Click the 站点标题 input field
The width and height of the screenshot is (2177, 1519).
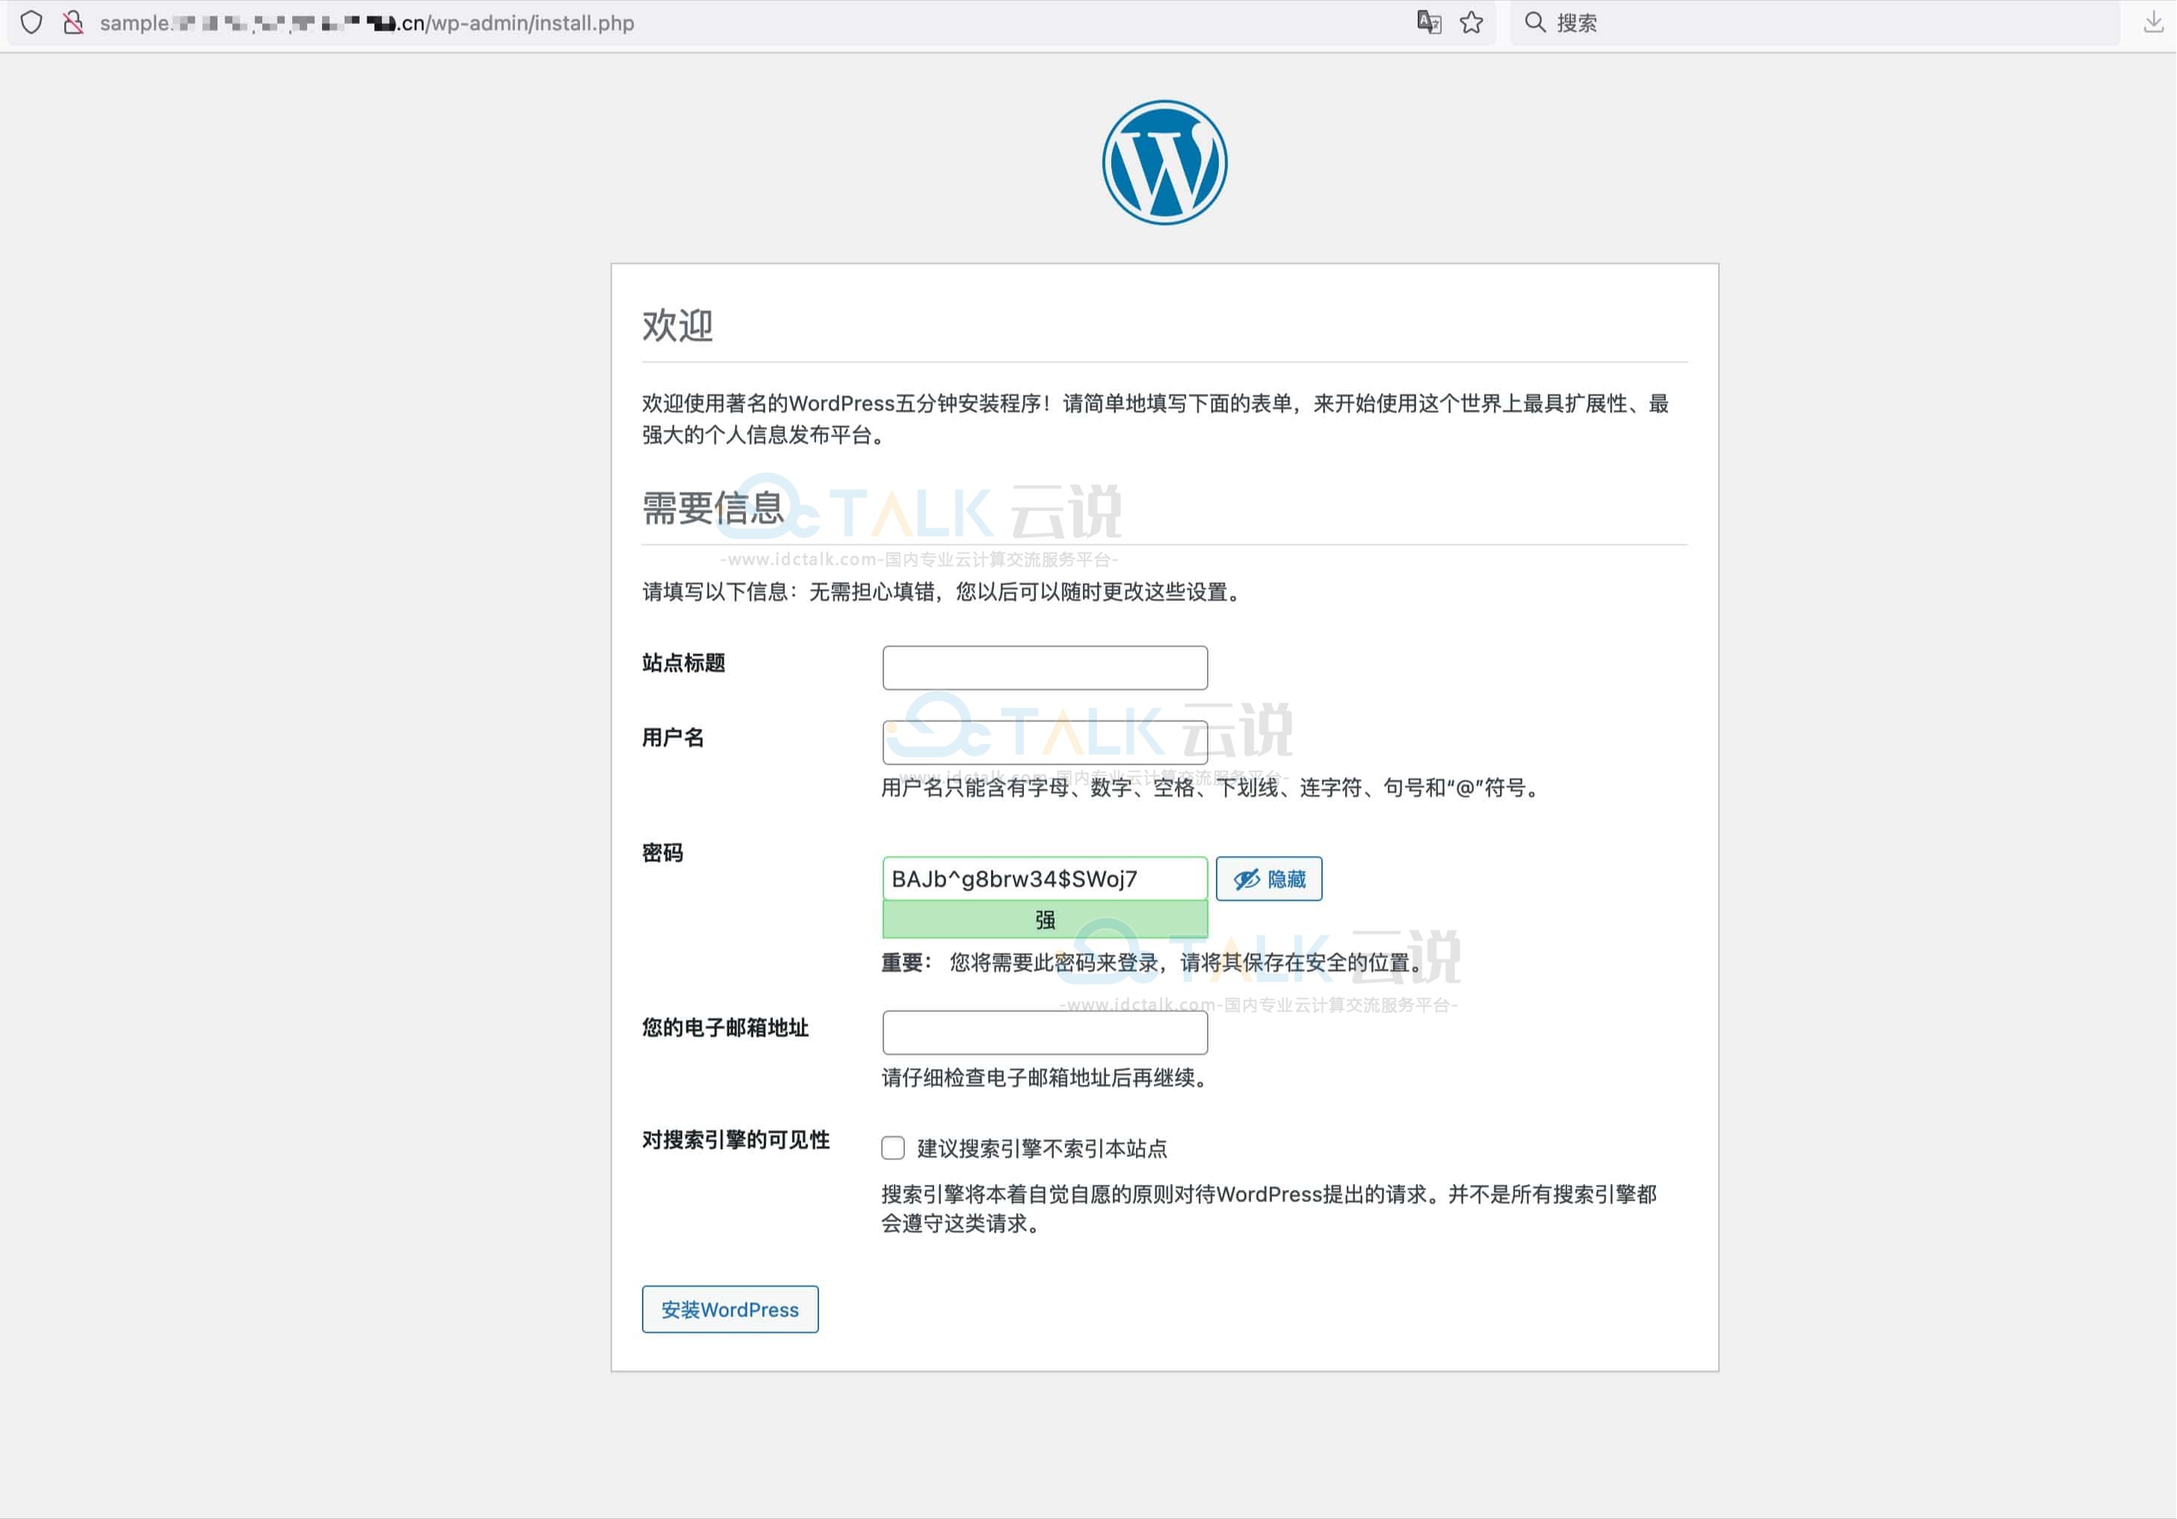(1045, 668)
